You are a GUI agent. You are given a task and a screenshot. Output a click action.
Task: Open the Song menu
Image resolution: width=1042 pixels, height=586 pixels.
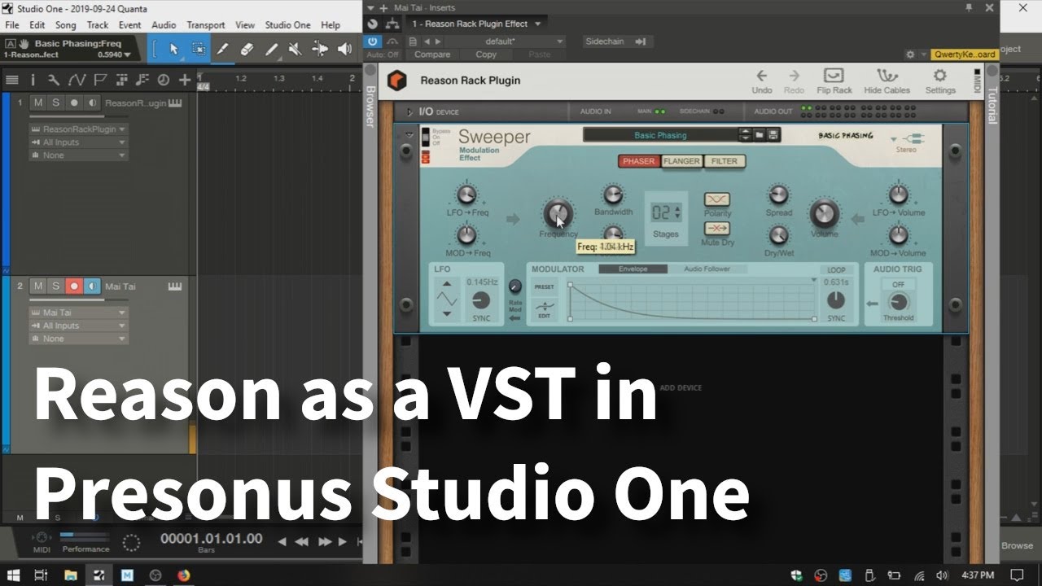click(65, 25)
